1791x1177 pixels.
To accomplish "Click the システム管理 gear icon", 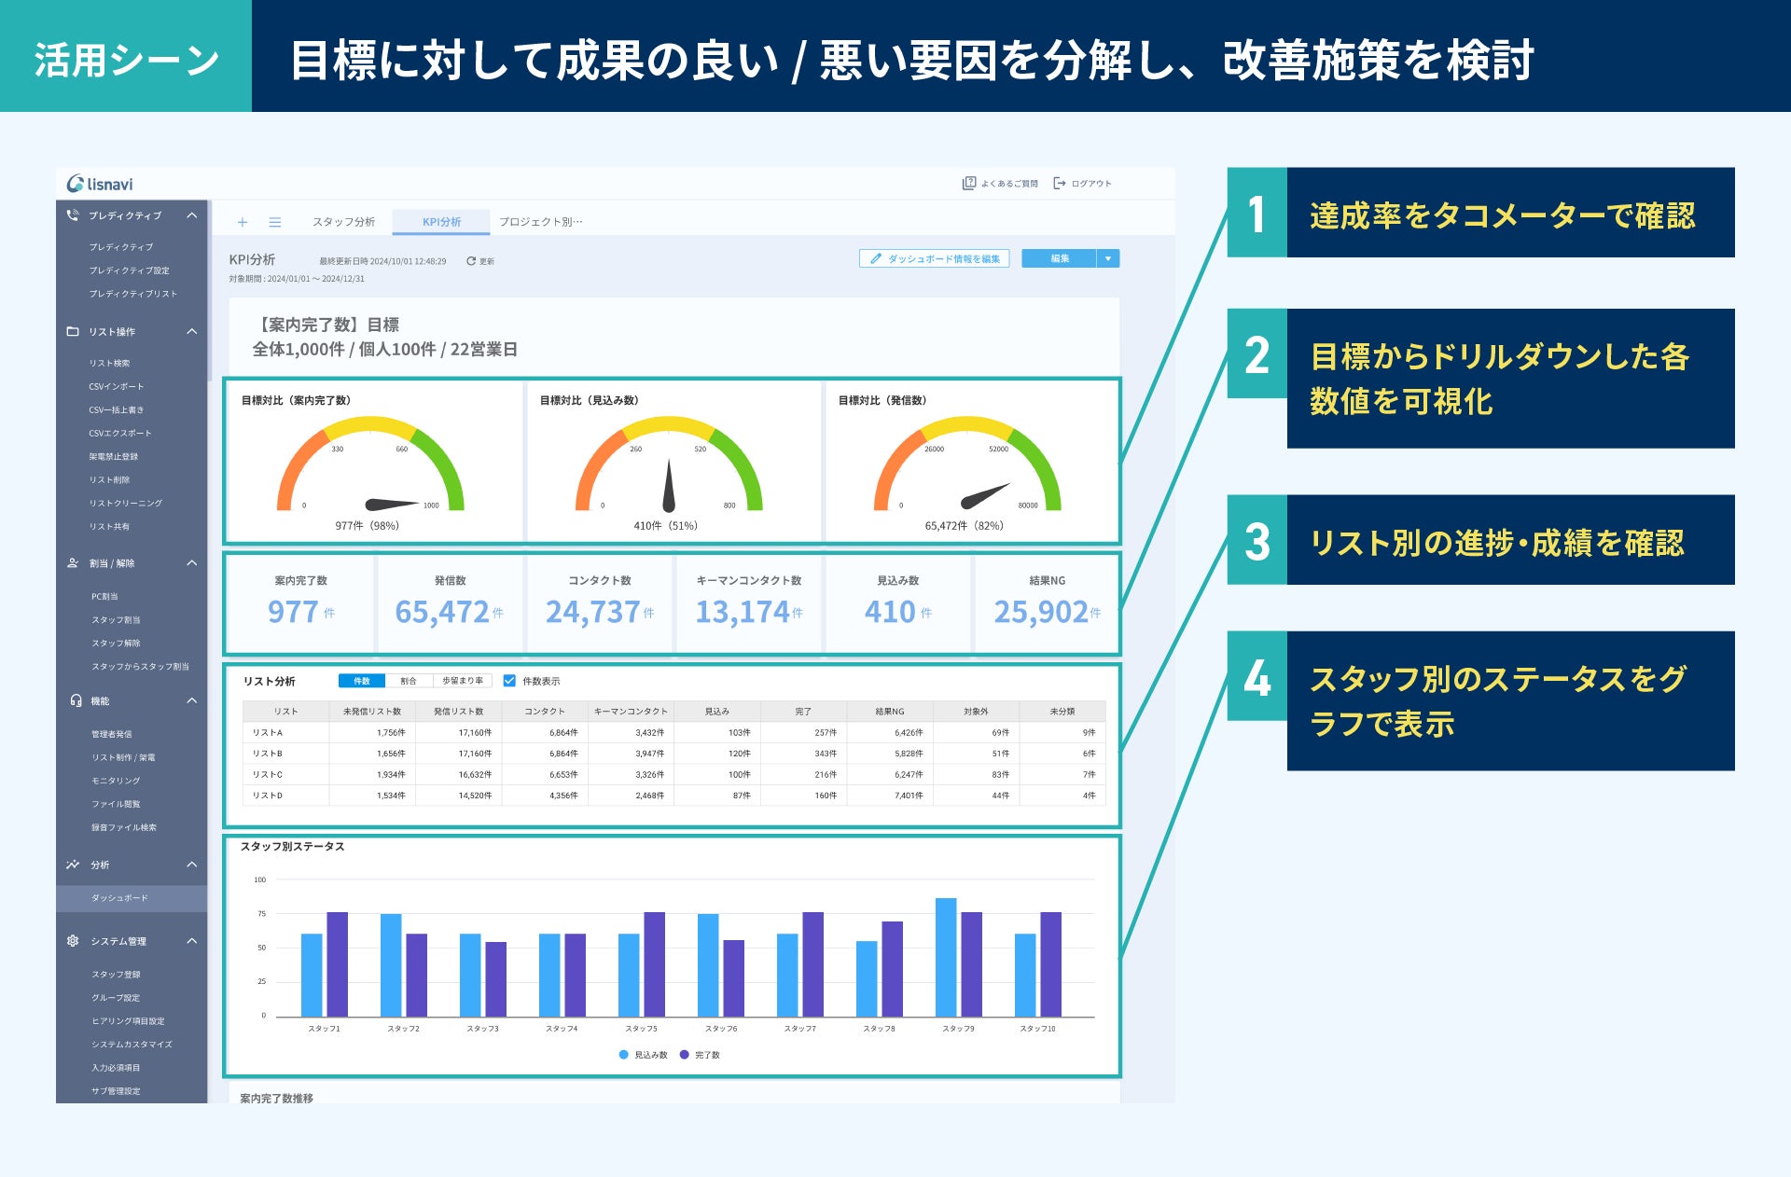I will (73, 941).
